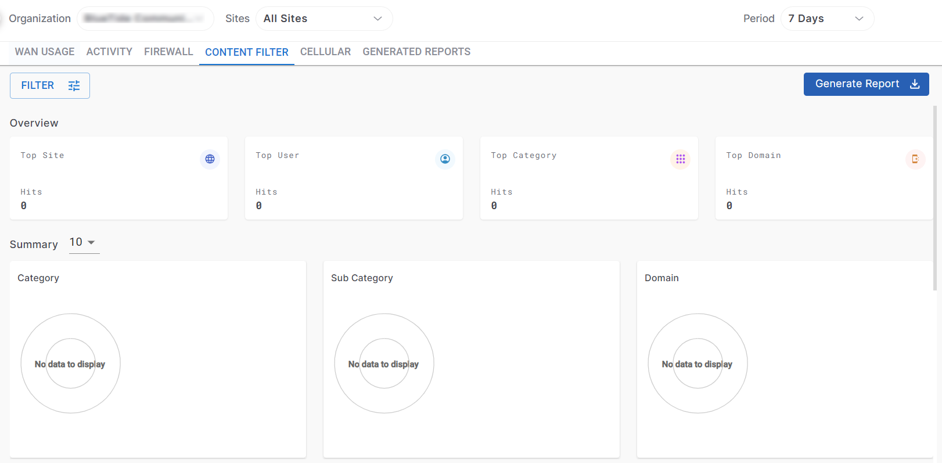Expand the All Sites dropdown
The height and width of the screenshot is (463, 942).
pyautogui.click(x=323, y=19)
